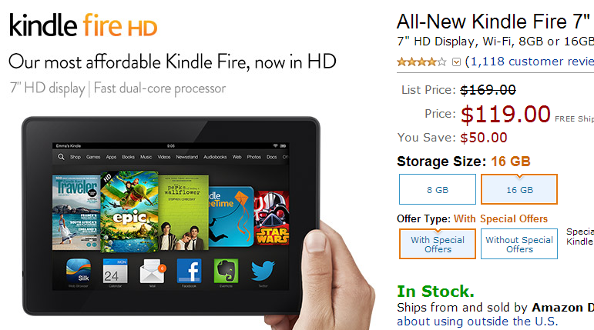Follow the about using outside U.S. link
The height and width of the screenshot is (330, 594).
pyautogui.click(x=478, y=322)
